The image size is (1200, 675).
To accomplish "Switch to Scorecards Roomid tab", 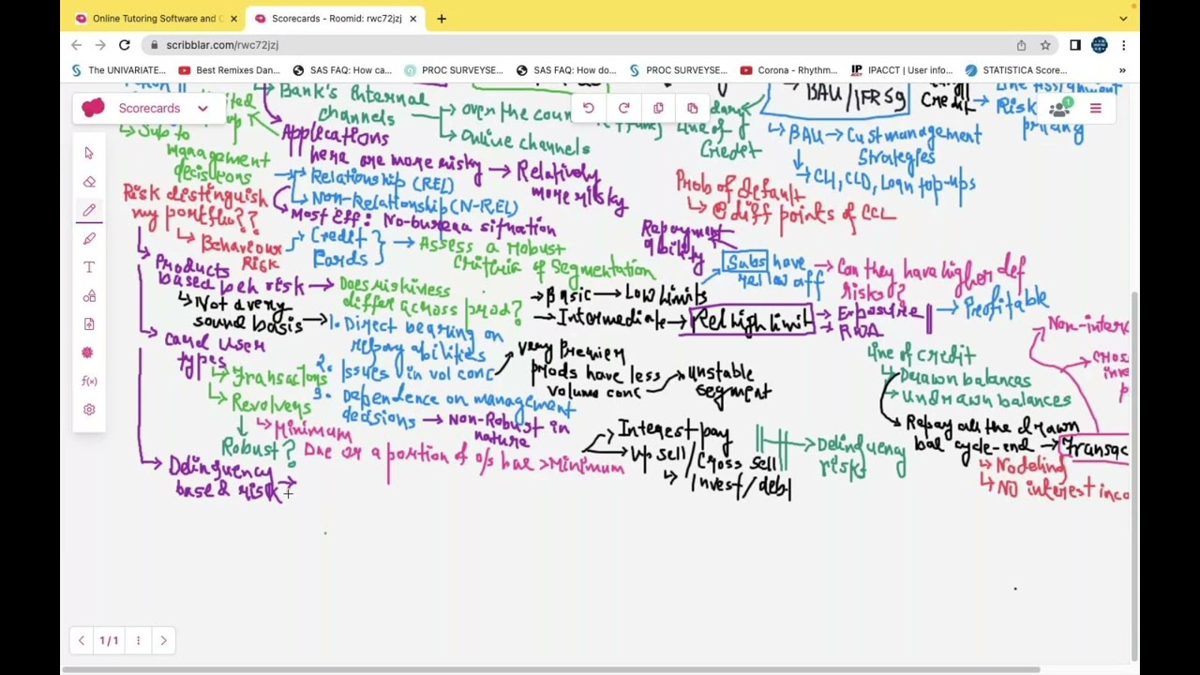I will (335, 18).
